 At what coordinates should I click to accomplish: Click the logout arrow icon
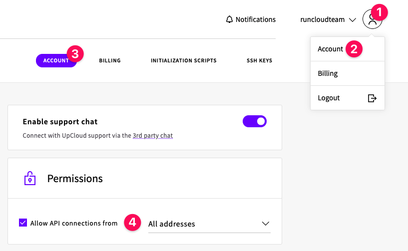tap(372, 98)
